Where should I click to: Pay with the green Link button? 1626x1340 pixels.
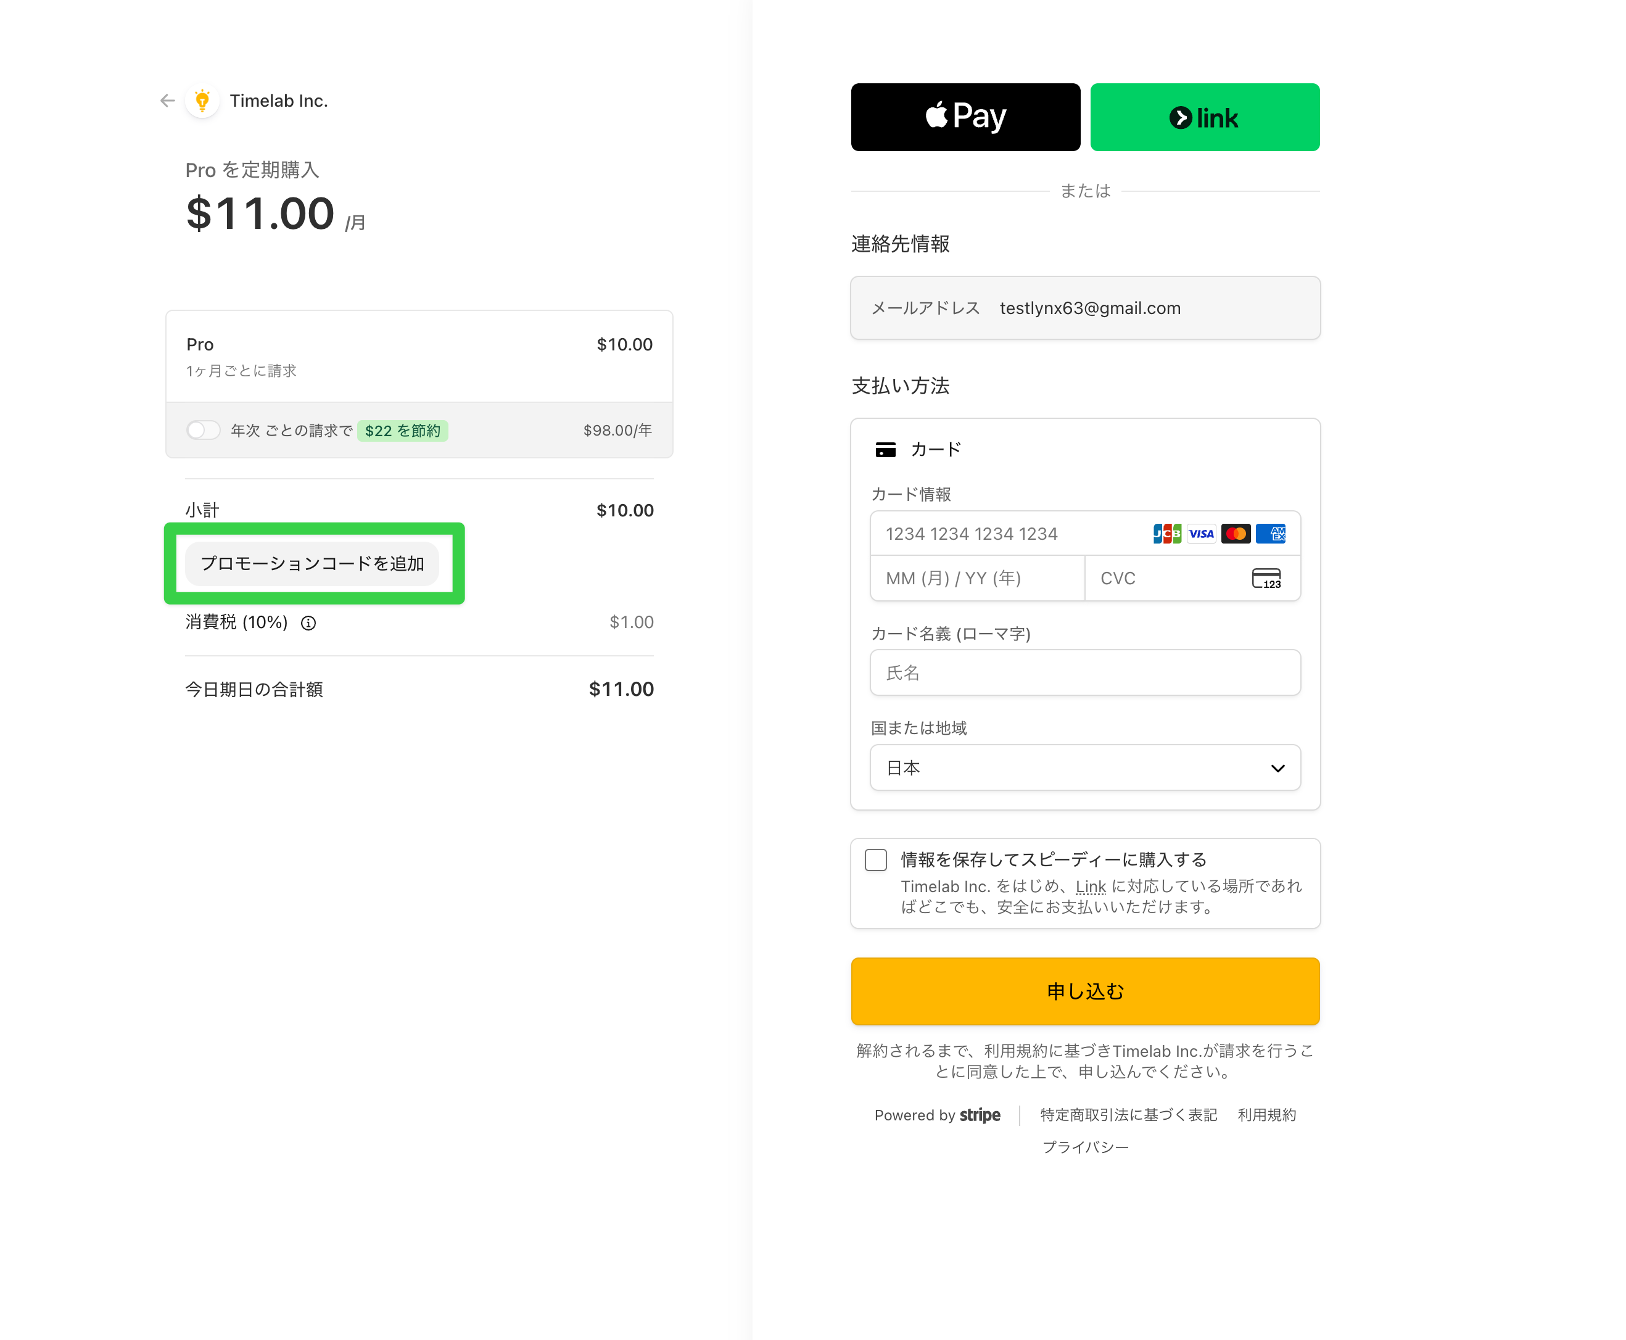coord(1205,117)
